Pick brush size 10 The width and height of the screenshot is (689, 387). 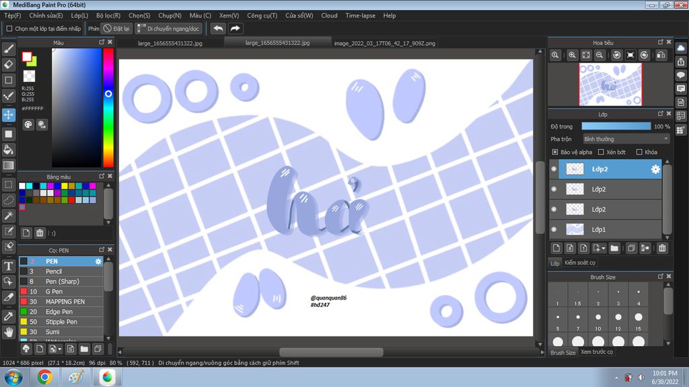598,322
